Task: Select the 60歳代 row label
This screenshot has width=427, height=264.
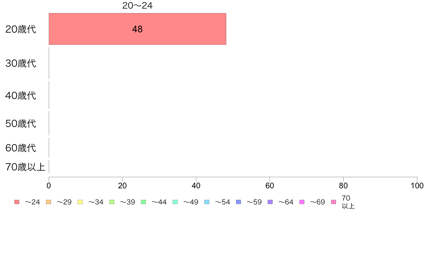Action: tap(21, 148)
